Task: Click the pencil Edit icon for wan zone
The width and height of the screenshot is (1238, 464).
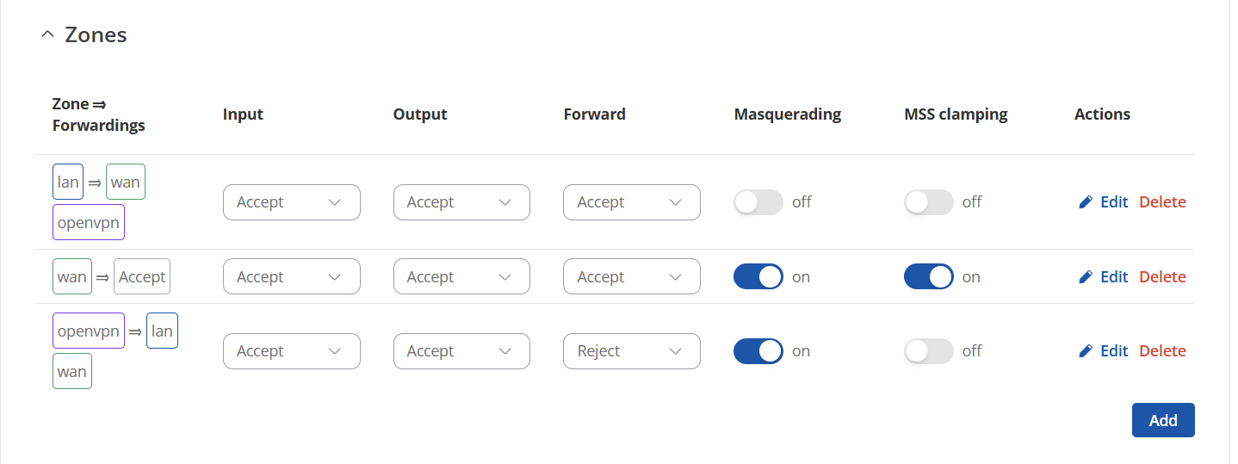Action: click(x=1086, y=277)
